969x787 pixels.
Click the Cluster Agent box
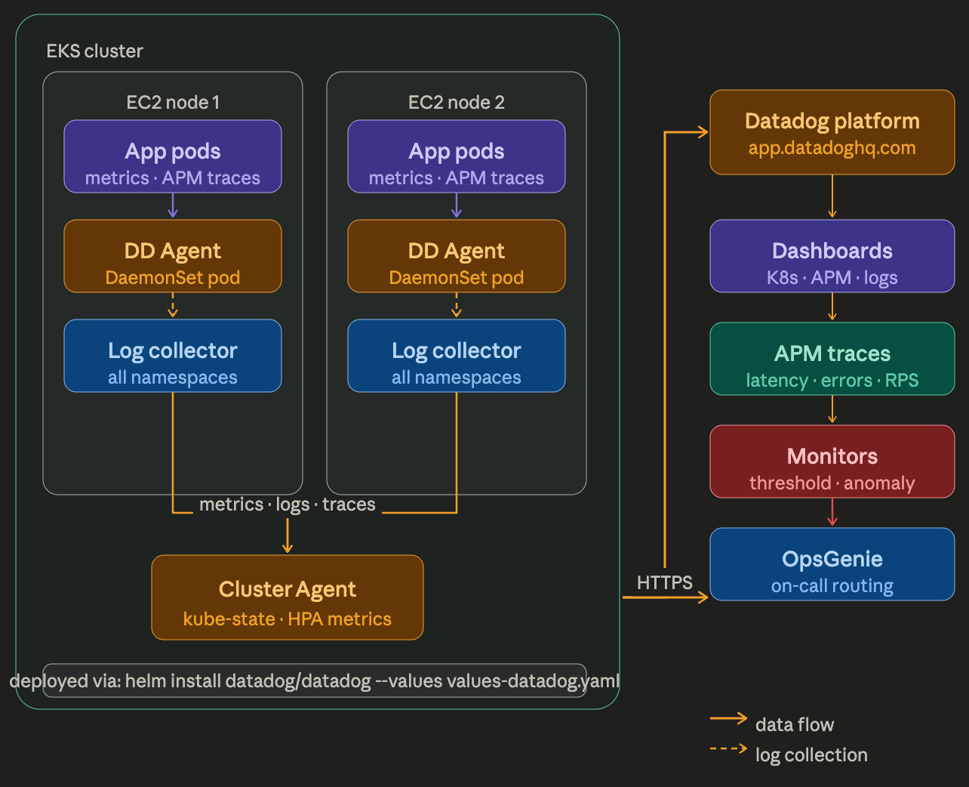(x=288, y=597)
